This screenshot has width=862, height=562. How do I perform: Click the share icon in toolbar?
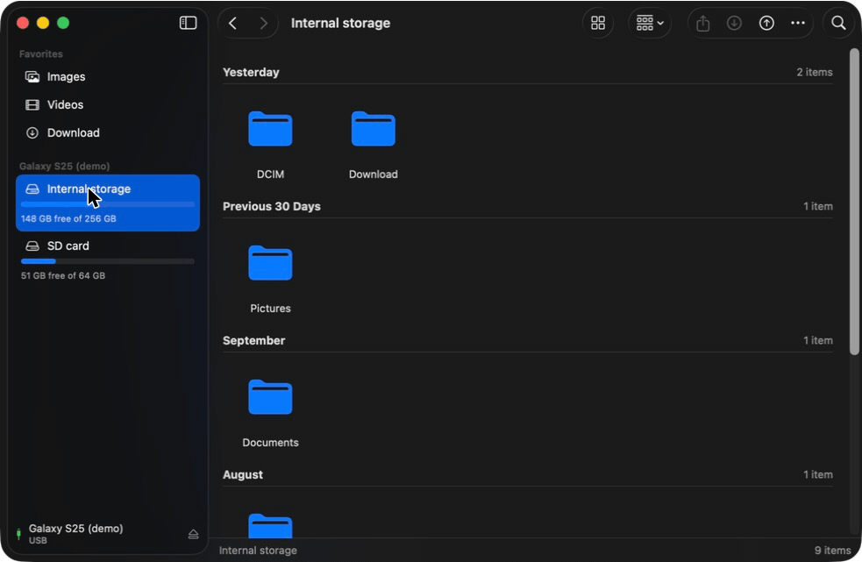702,23
